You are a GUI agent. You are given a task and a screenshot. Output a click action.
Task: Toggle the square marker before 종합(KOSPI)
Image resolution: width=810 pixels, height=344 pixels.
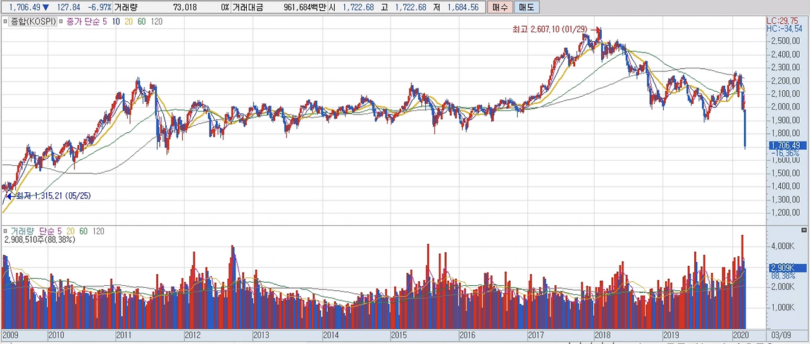pos(5,21)
